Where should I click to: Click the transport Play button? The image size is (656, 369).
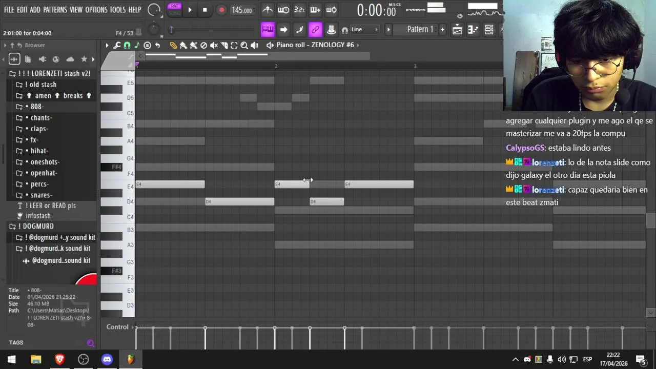(190, 10)
